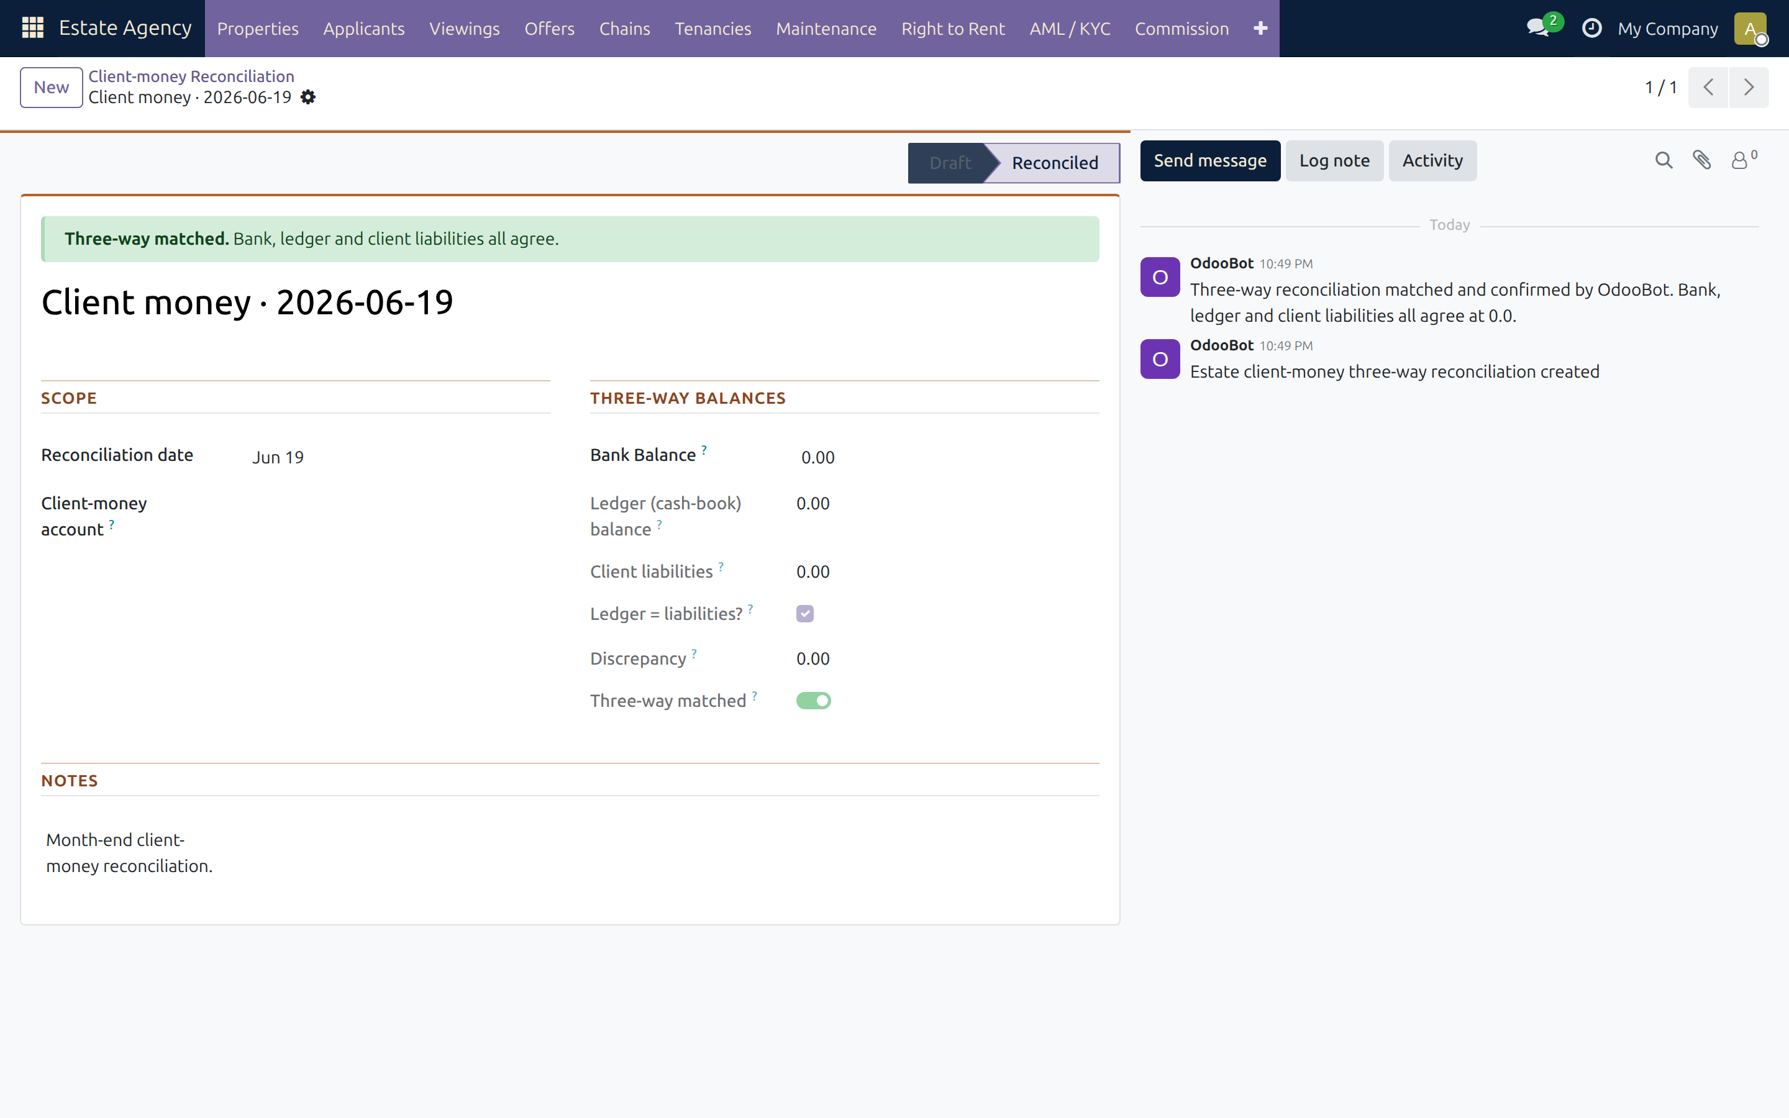Search messages in the chatter
Screen dimensions: 1789x1118
(1664, 160)
